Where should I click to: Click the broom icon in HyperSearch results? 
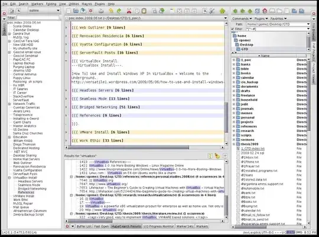click(217, 156)
